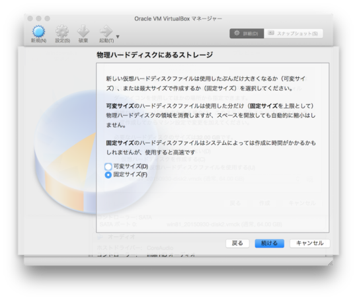Click the Cancel (キャンセル) button
Viewport: 357px width, 300px height.
click(x=309, y=243)
